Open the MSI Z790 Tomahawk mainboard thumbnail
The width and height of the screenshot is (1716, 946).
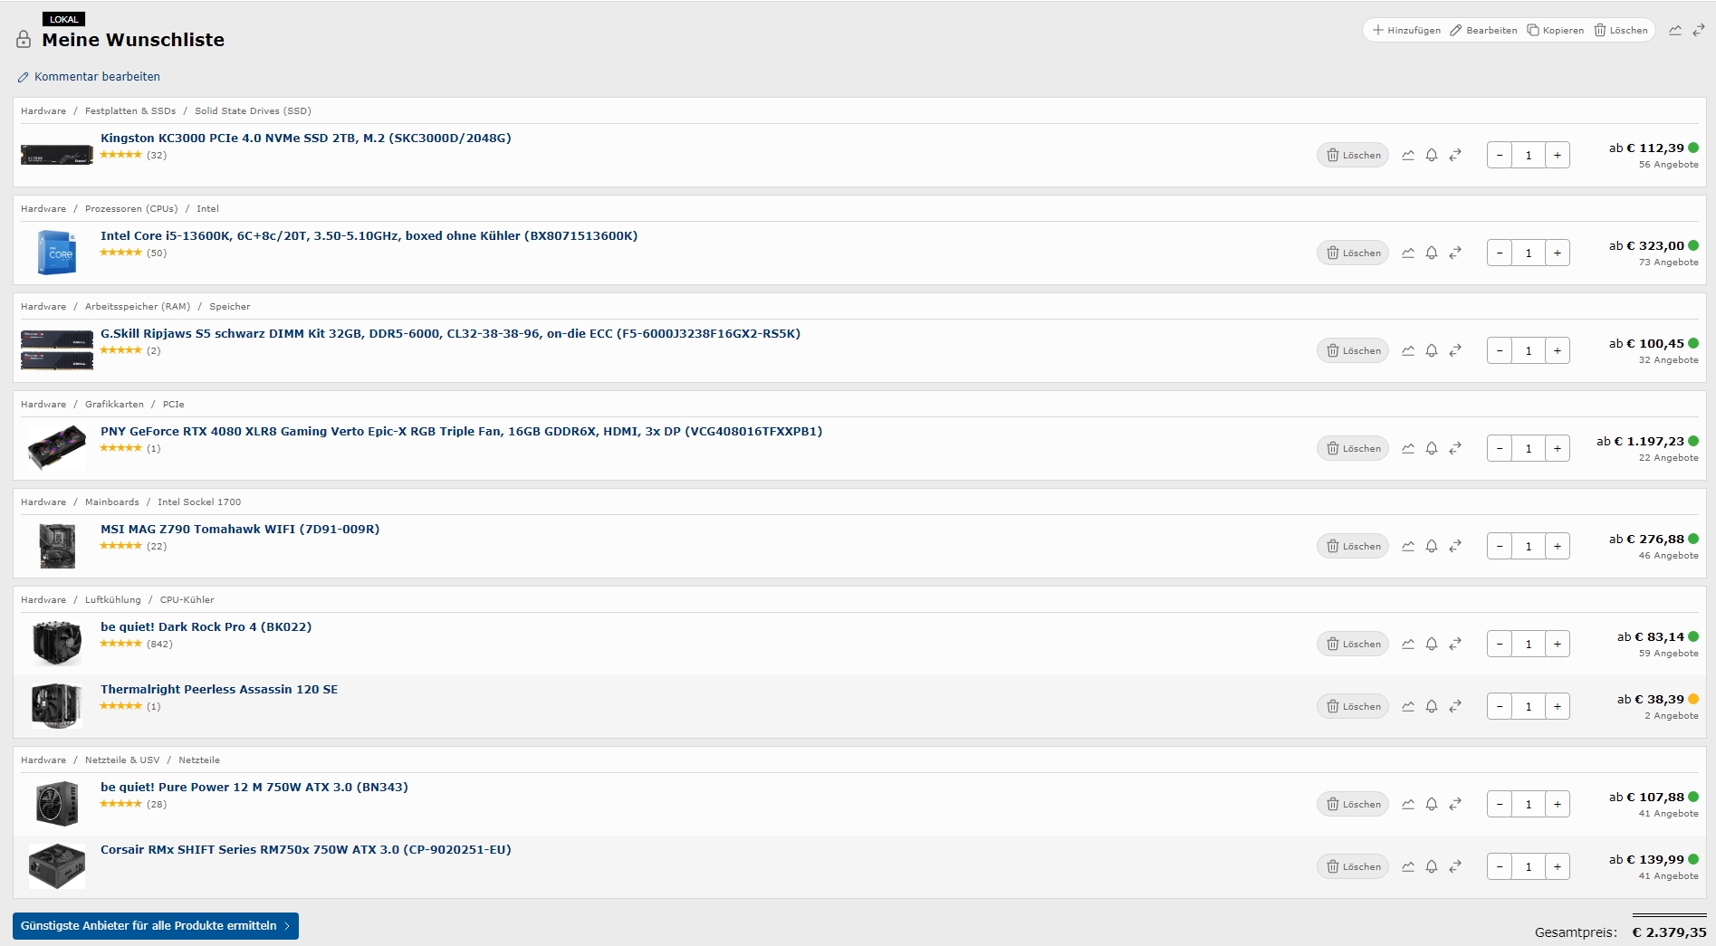(56, 546)
